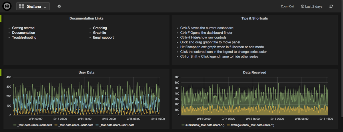The width and height of the screenshot is (343, 132).
Task: Open the dashboard settings gear
Action: coord(59,6)
